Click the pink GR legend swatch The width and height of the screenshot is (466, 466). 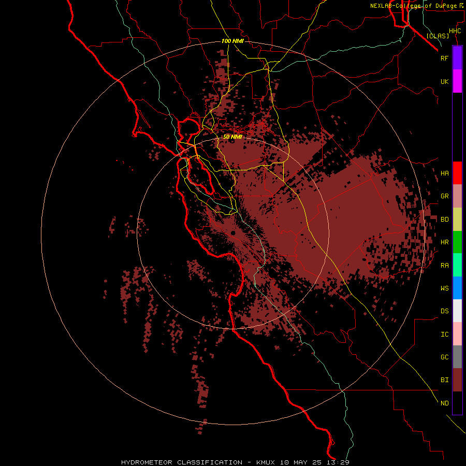pos(457,196)
